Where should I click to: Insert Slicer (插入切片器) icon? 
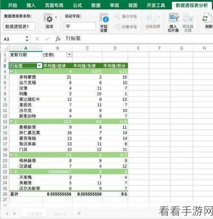click(174, 17)
